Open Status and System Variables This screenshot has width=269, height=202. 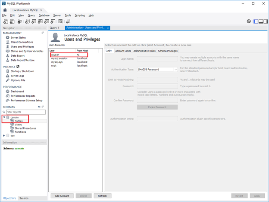point(27,51)
